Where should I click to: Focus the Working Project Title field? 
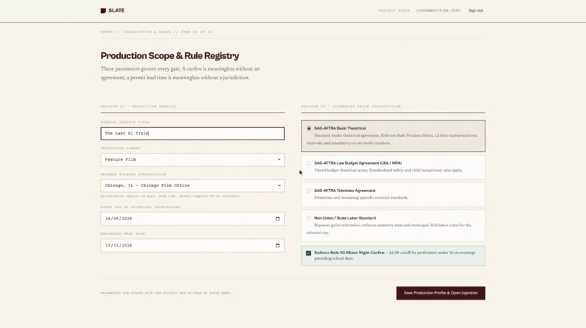click(x=193, y=134)
